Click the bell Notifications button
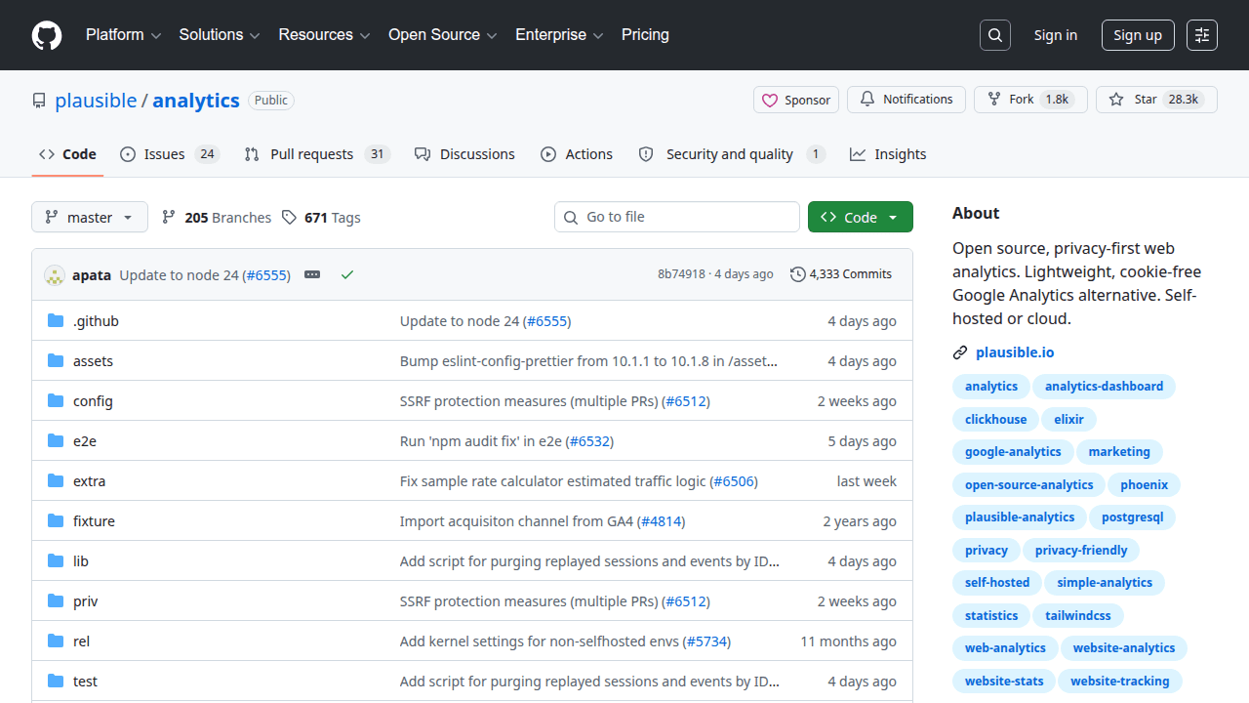The height and width of the screenshot is (703, 1249). click(x=907, y=100)
